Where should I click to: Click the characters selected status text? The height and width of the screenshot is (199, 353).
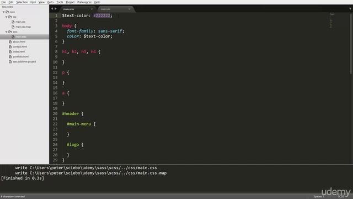(13, 197)
